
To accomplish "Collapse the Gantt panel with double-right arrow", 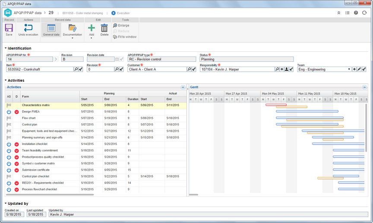I will pyautogui.click(x=364, y=87).
